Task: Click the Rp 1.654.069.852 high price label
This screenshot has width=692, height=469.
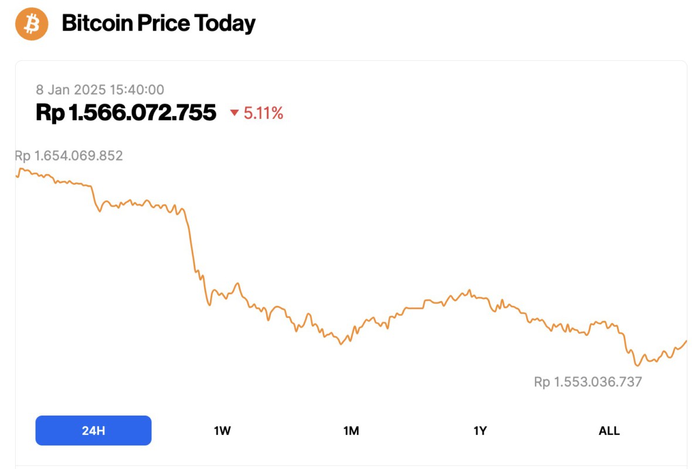Action: (70, 155)
